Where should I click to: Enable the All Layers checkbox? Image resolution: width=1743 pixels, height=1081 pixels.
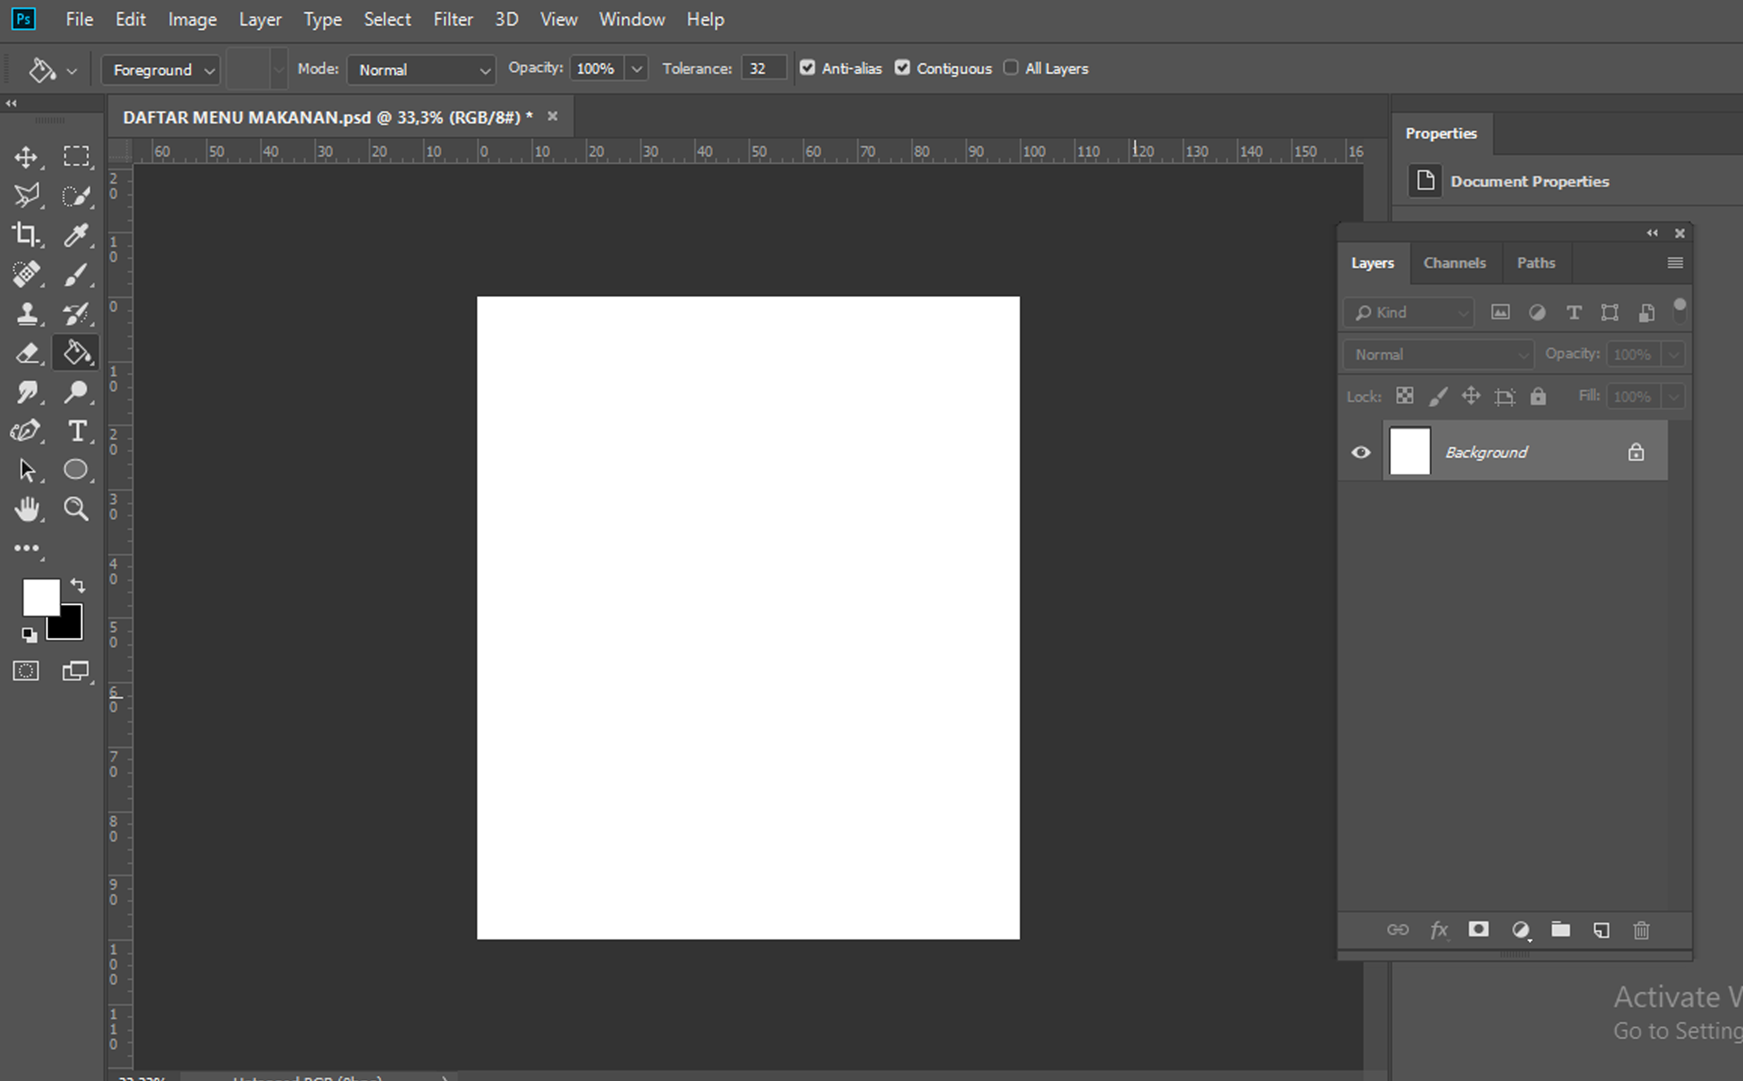[1010, 68]
